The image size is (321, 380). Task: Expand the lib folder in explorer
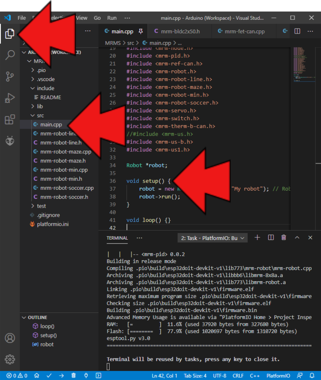[x=40, y=106]
